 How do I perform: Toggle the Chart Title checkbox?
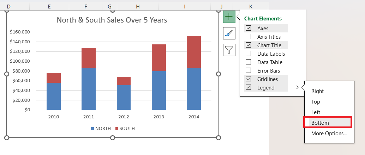[x=249, y=45]
